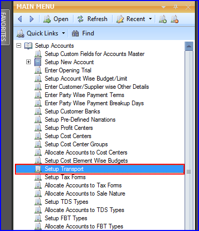Click the icon beside Setup Cost Centers

[x=38, y=136]
